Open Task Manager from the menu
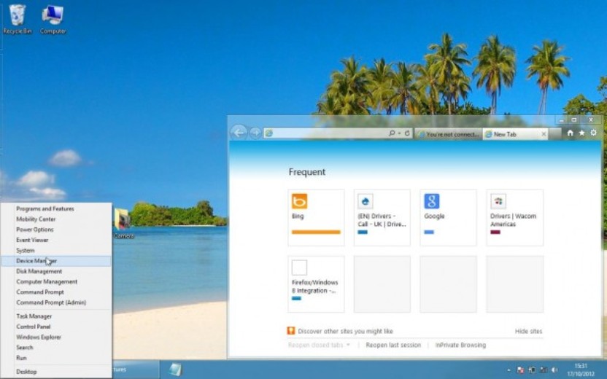This screenshot has width=607, height=379. (x=56, y=316)
